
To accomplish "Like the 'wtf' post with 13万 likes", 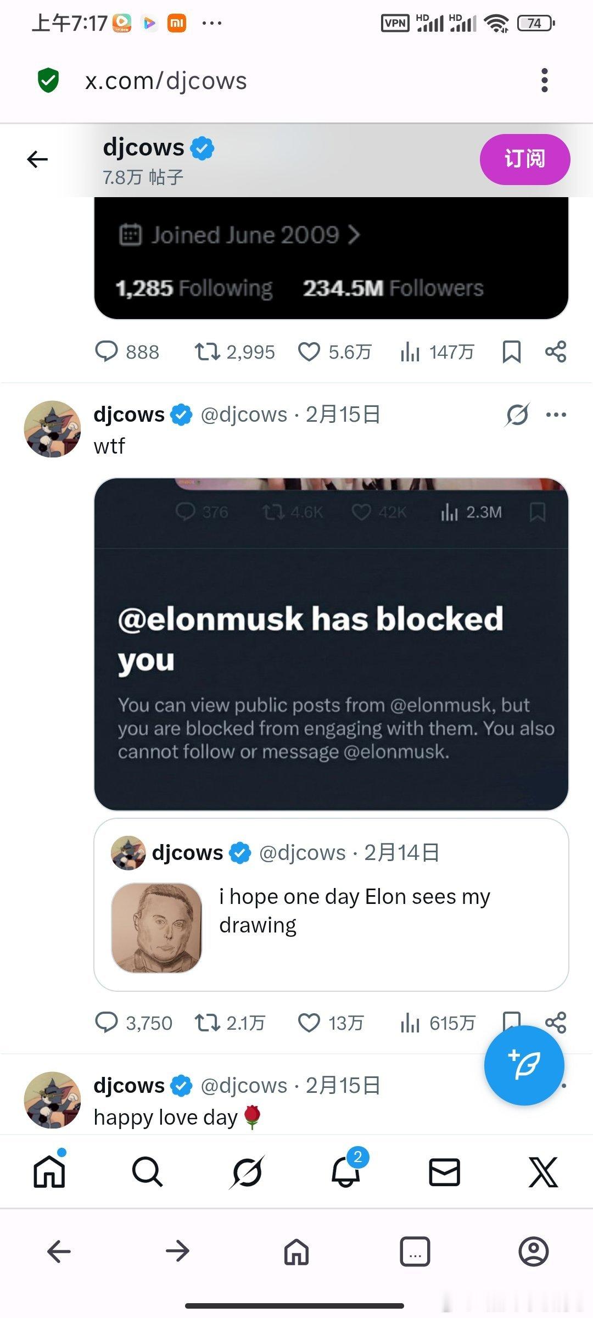I will click(x=309, y=1023).
